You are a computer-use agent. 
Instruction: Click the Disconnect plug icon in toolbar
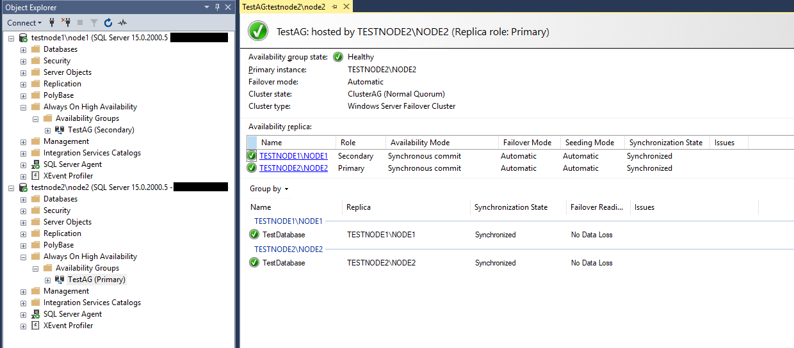tap(65, 22)
